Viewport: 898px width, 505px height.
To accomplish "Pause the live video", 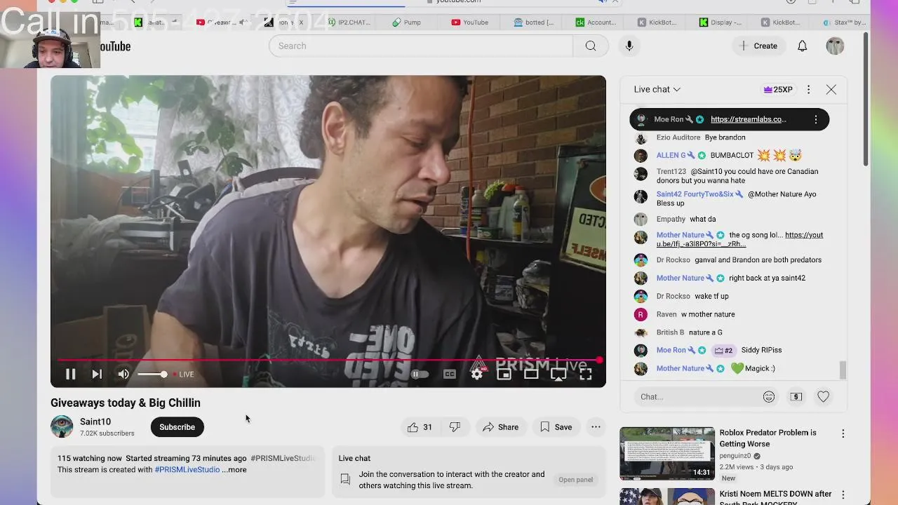I will pos(70,375).
